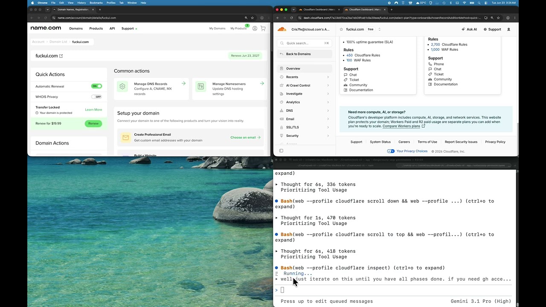This screenshot has height=307, width=546.
Task: Click Domain List in the breadcrumb
Action: point(58,42)
